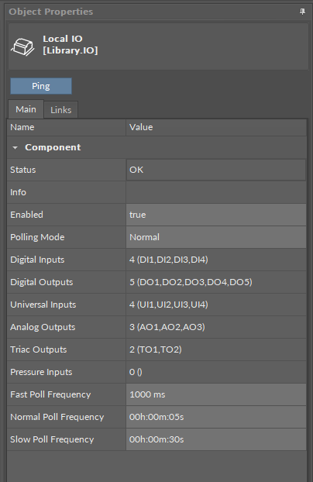
Task: Open the Polling Mode Normal dropdown
Action: pos(216,237)
